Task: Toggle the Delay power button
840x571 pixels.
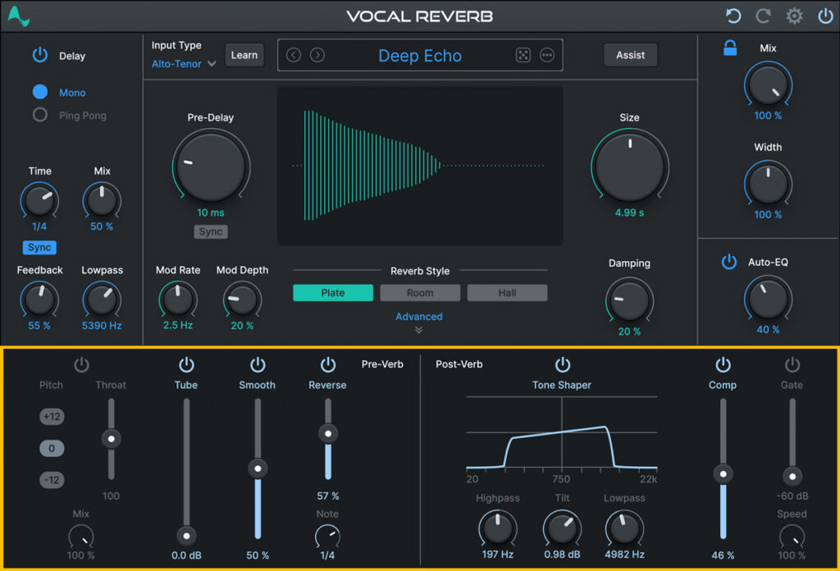Action: pyautogui.click(x=40, y=55)
